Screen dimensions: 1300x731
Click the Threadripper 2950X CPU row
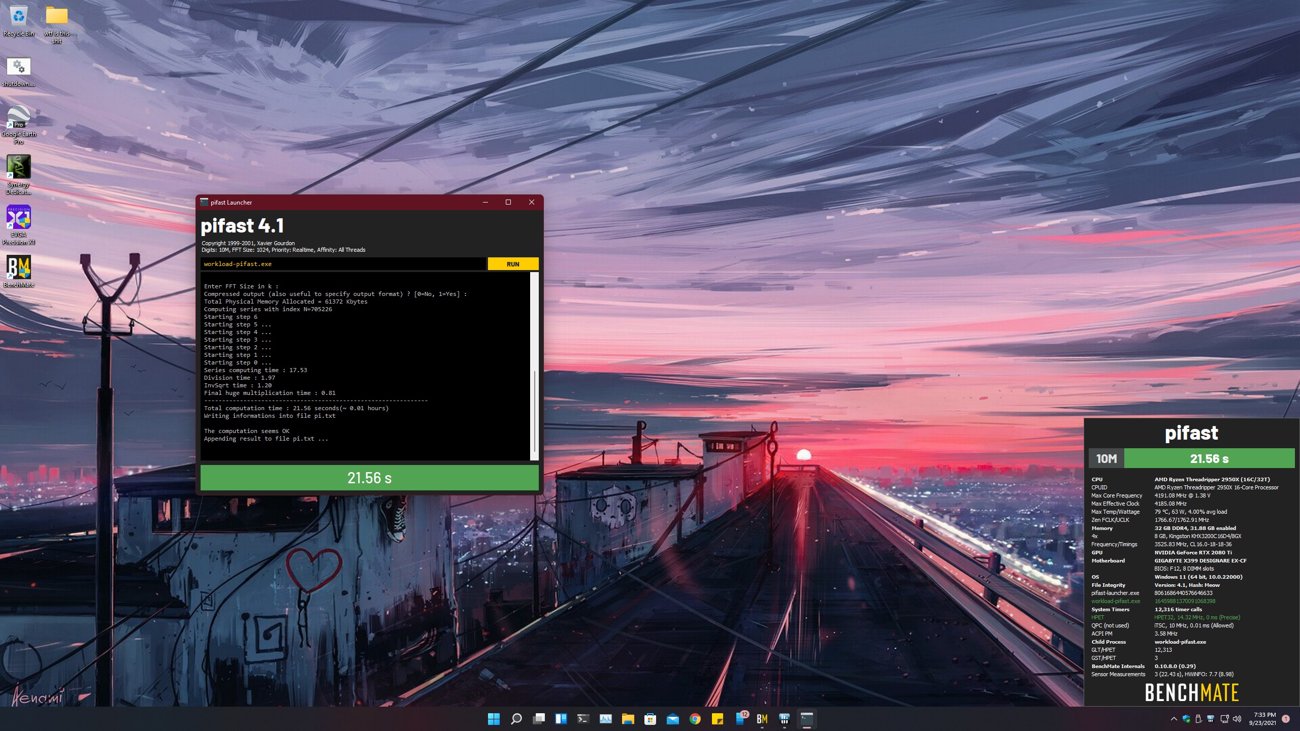click(1181, 479)
